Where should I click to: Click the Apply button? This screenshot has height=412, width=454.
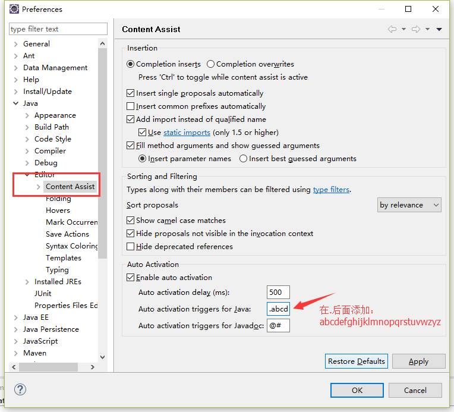click(x=418, y=361)
